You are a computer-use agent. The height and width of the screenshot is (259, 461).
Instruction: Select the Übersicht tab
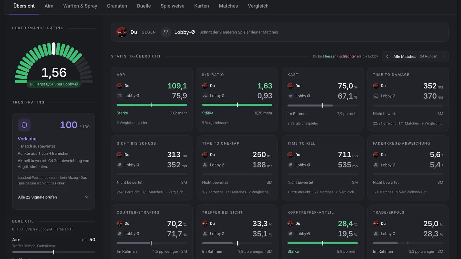[24, 6]
